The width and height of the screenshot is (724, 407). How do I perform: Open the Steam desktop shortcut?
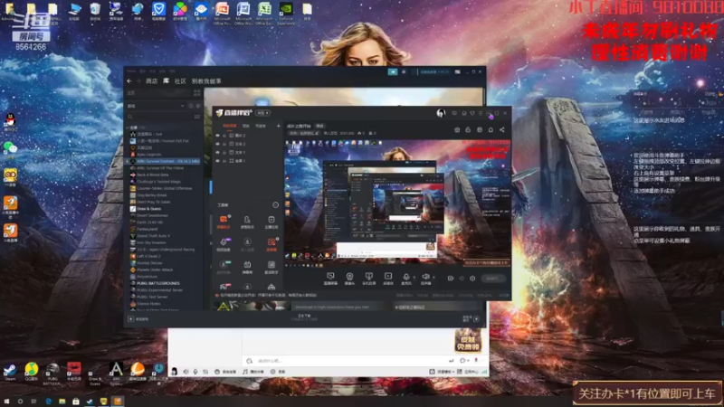(10, 372)
